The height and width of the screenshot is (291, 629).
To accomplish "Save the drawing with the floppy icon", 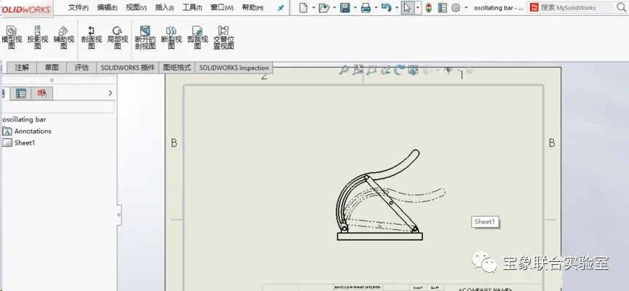I will [344, 7].
